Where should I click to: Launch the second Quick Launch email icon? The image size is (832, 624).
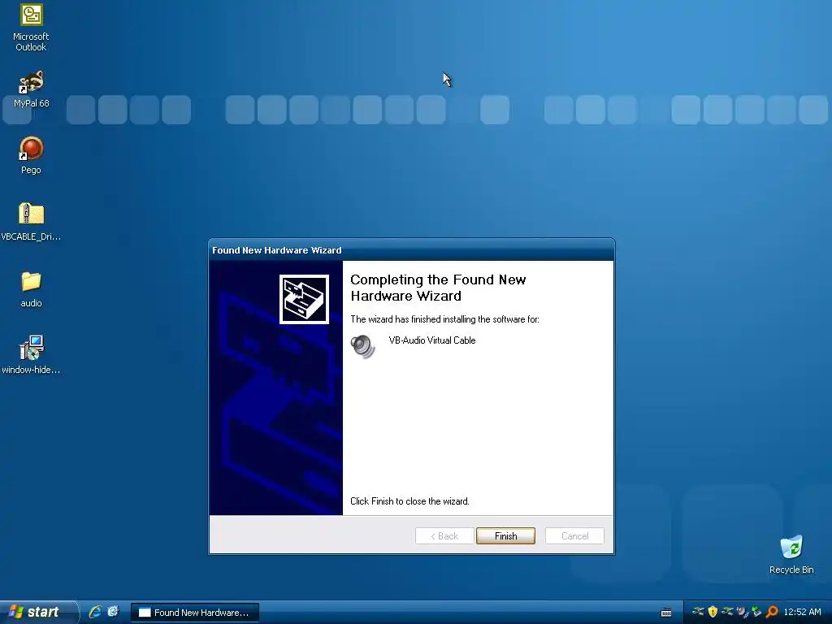coord(113,612)
